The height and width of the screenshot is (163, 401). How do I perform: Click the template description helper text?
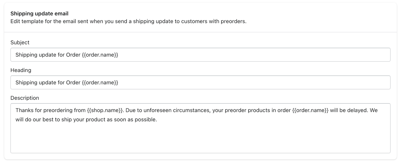[128, 21]
